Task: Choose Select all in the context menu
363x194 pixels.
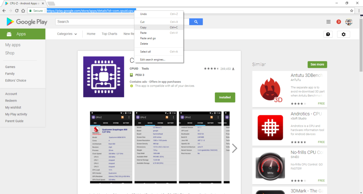Action: pyautogui.click(x=159, y=52)
